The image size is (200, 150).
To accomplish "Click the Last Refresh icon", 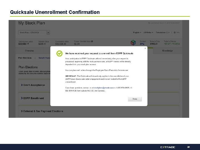I will pyautogui.click(x=149, y=23).
